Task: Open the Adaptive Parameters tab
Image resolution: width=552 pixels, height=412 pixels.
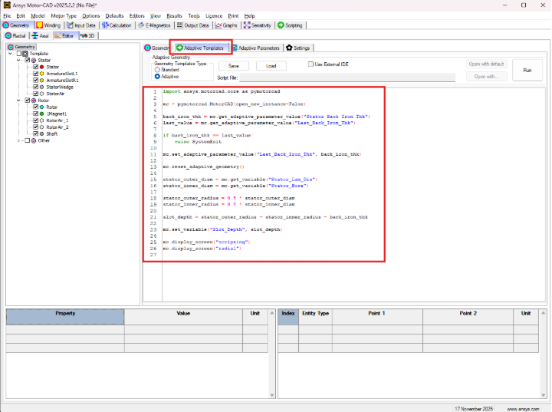Action: click(256, 48)
